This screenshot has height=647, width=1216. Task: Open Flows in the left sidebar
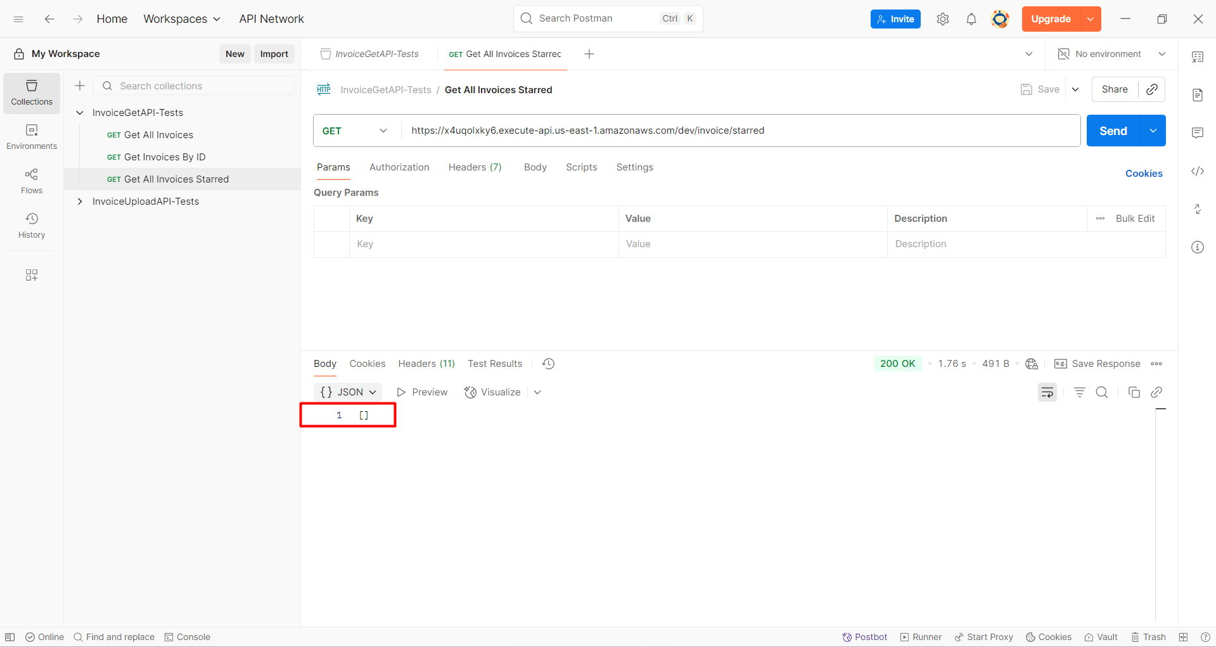[31, 181]
